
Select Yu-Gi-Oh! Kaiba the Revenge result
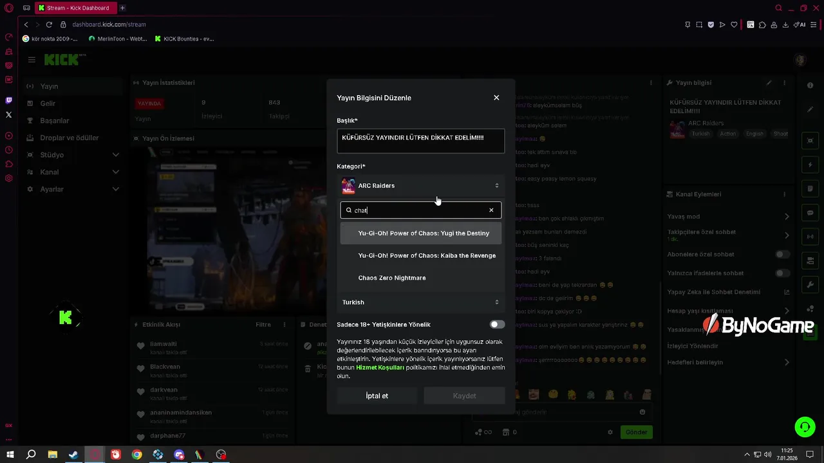click(421, 256)
